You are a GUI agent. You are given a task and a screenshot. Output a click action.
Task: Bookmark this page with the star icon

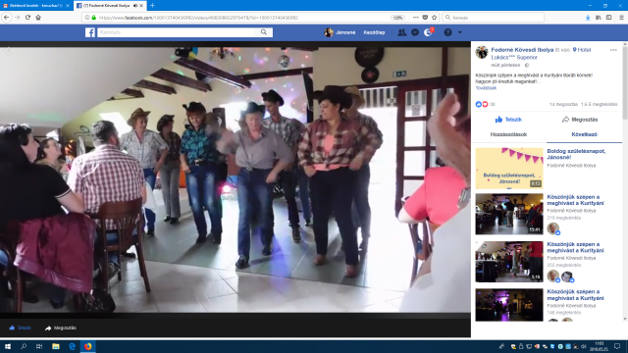pyautogui.click(x=434, y=18)
